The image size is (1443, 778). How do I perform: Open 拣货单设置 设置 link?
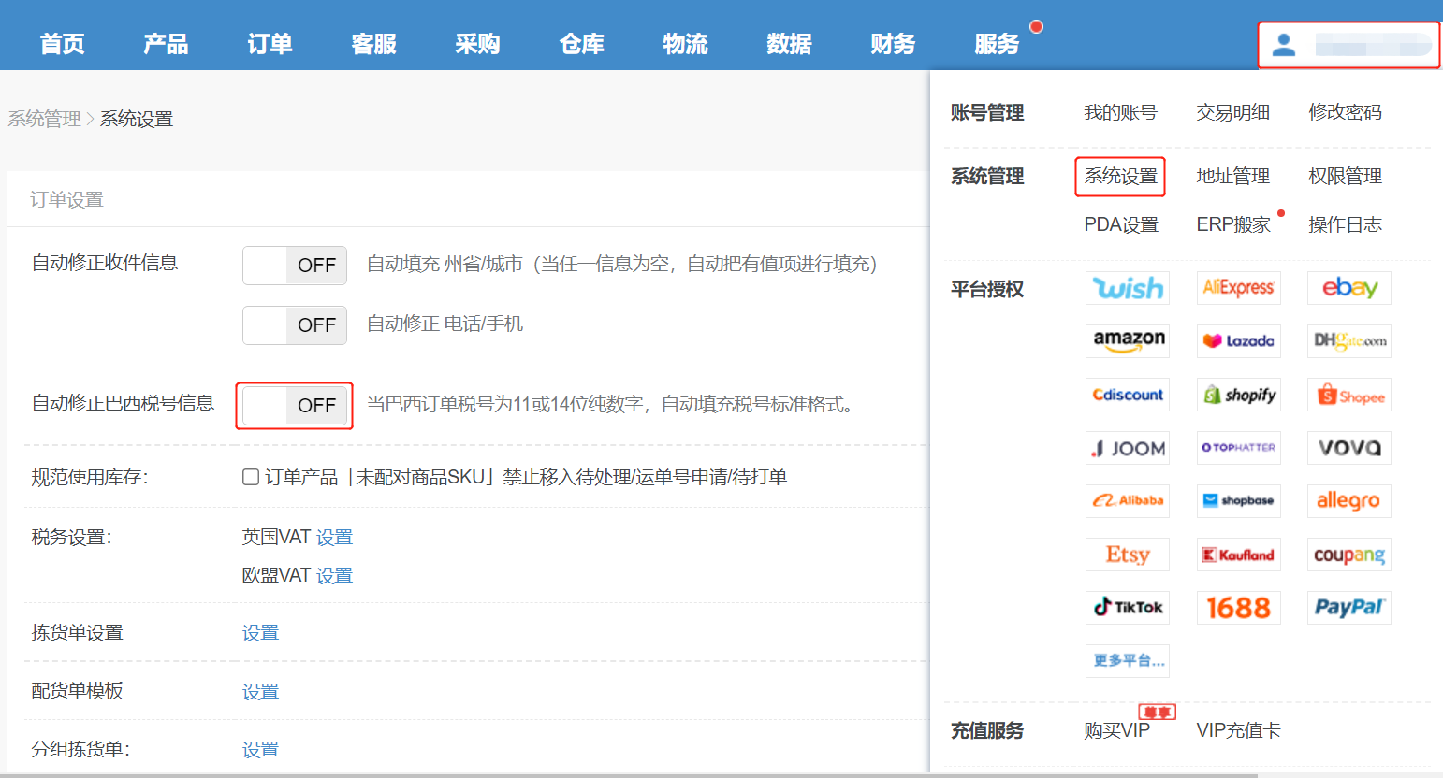(260, 633)
